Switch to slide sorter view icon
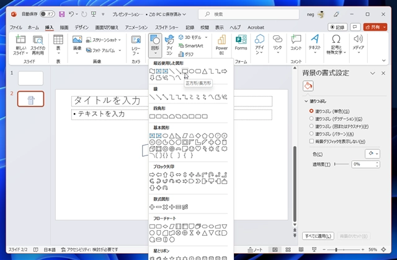This screenshot has width=397, height=260. pyautogui.click(x=288, y=249)
